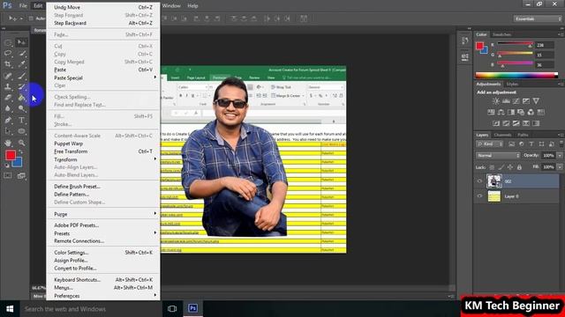Open the Fill slider dropdown arrow

click(x=560, y=167)
